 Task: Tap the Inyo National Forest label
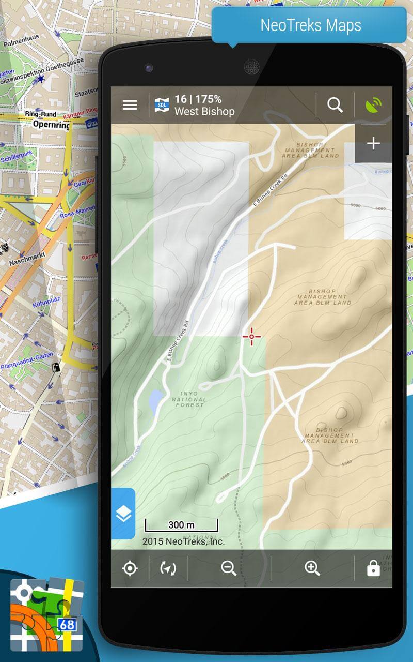coord(189,399)
